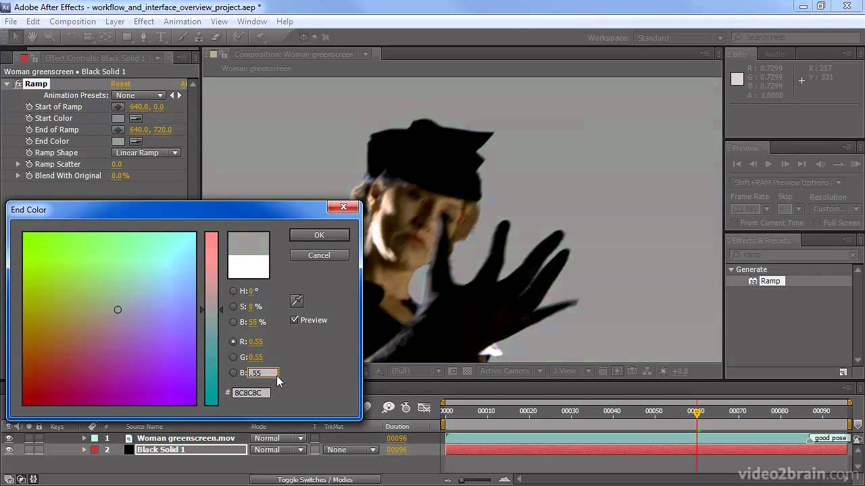Select the Clone Stamp tool

pyautogui.click(x=199, y=37)
